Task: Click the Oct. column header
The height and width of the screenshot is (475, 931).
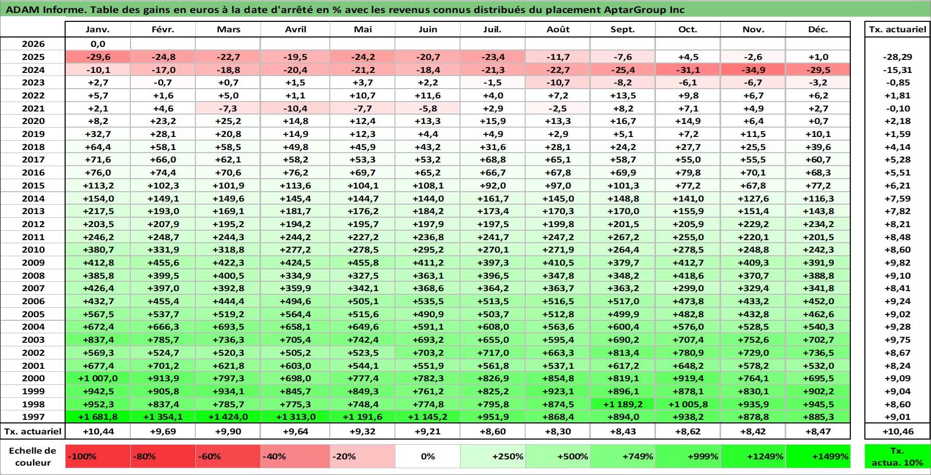Action: click(x=688, y=29)
